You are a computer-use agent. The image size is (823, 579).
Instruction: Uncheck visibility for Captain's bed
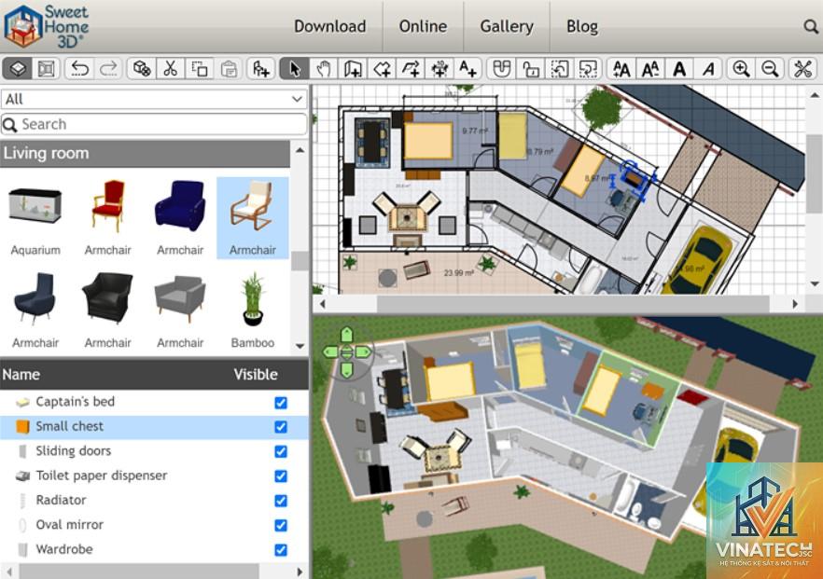point(281,402)
